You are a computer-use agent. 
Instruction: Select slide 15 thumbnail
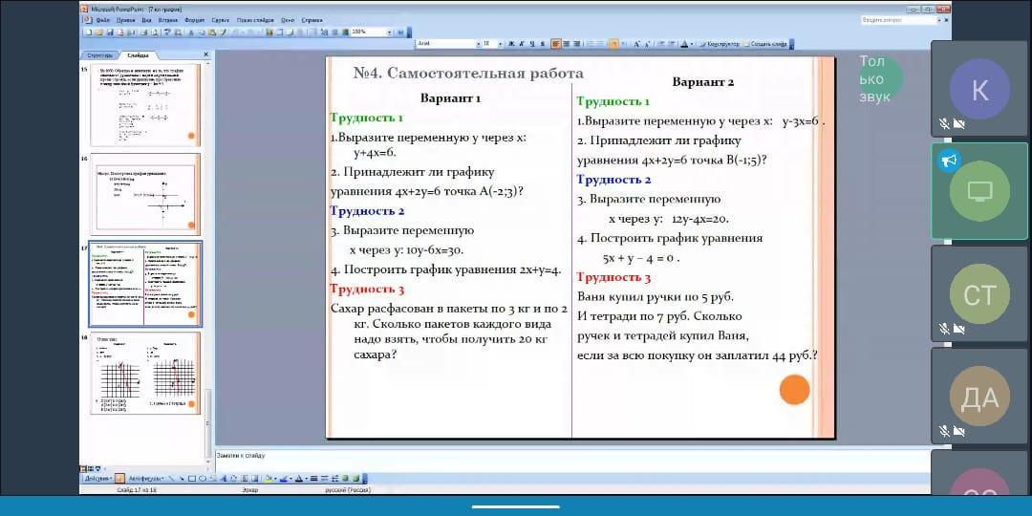click(145, 105)
